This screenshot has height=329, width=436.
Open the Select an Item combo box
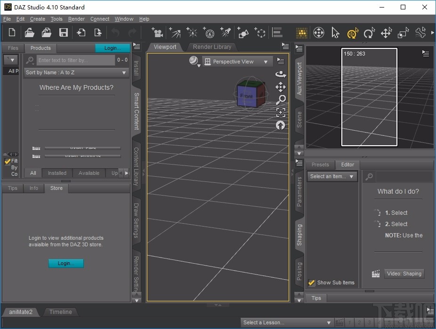pos(332,176)
